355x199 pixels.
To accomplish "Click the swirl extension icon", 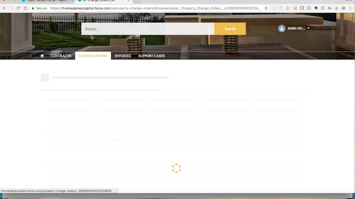I will [x=281, y=8].
